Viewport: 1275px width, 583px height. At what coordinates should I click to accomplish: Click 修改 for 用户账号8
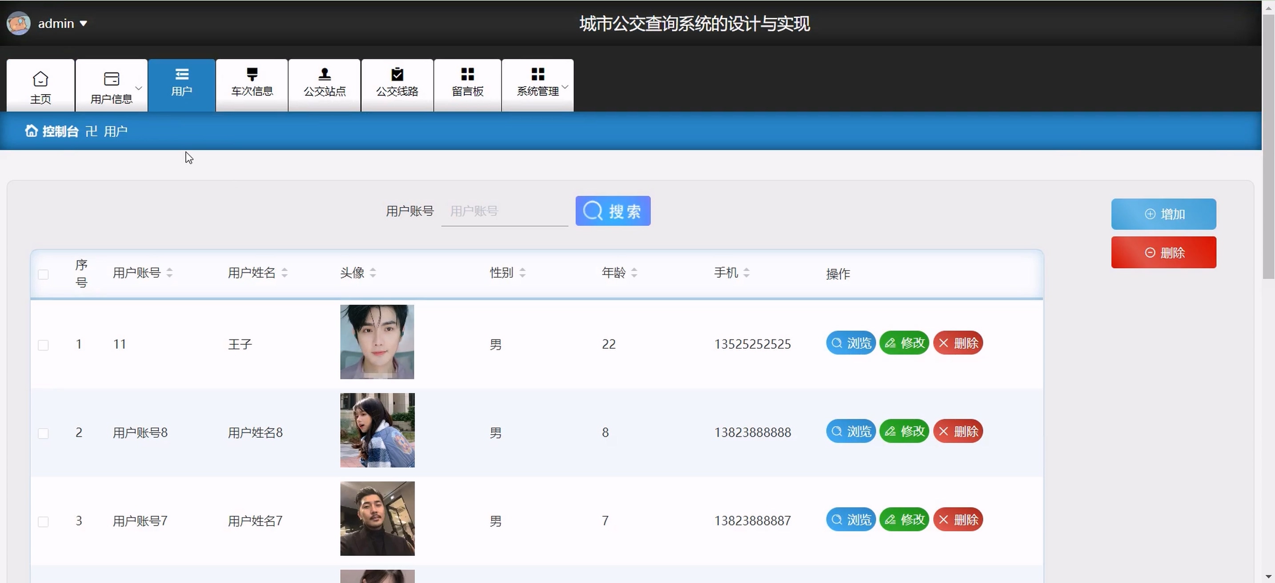[x=904, y=431]
